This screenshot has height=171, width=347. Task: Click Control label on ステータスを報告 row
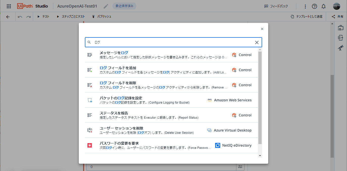pos(245,115)
